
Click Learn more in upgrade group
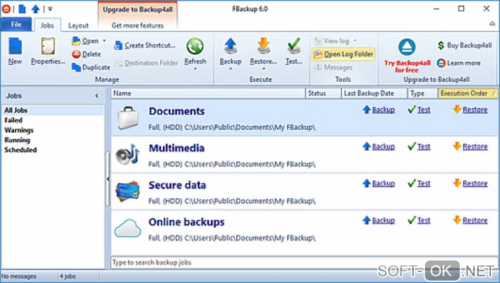(459, 63)
